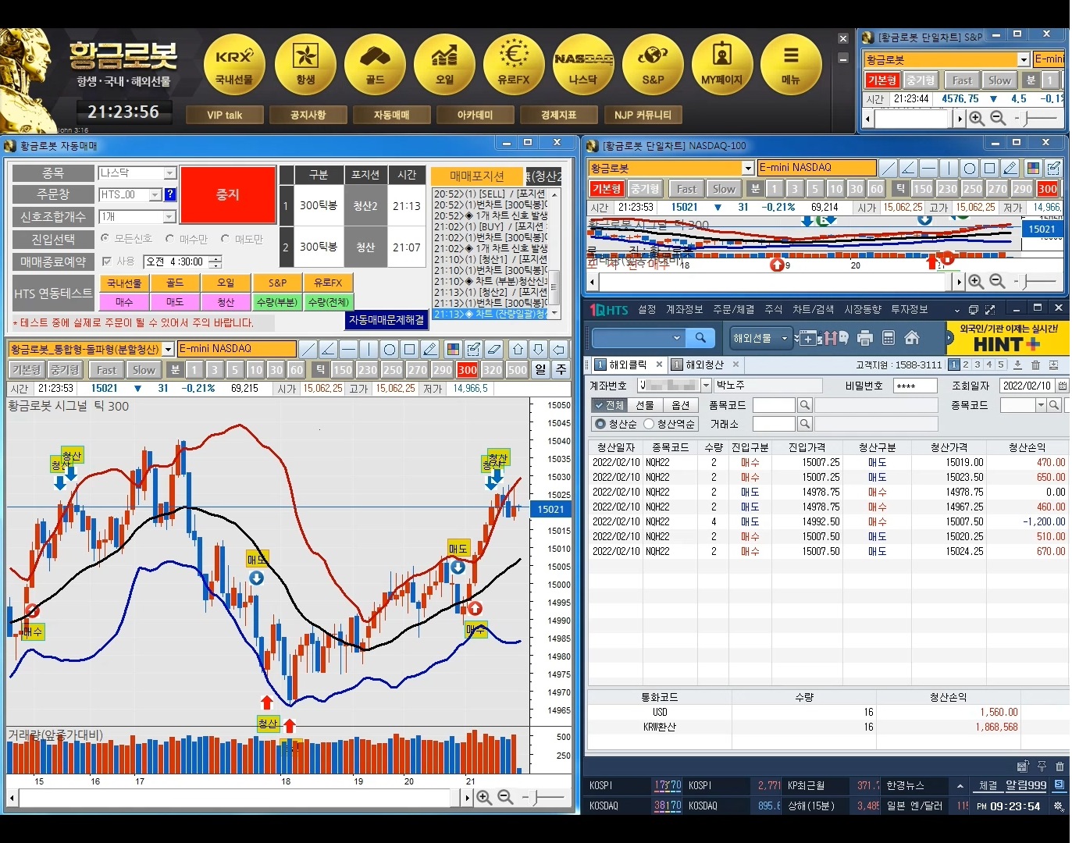Open the 신호조합개수 1개 dropdown
The image size is (1072, 843).
tap(169, 216)
